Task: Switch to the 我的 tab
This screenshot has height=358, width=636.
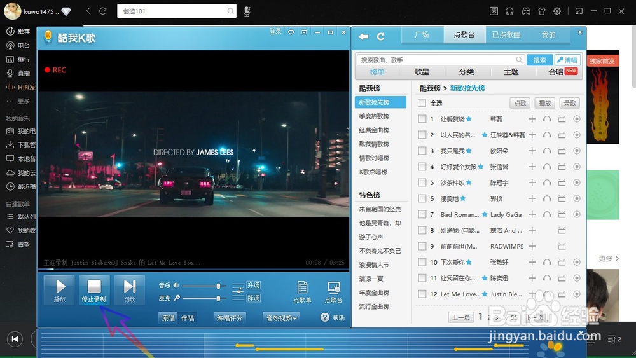Action: point(548,35)
